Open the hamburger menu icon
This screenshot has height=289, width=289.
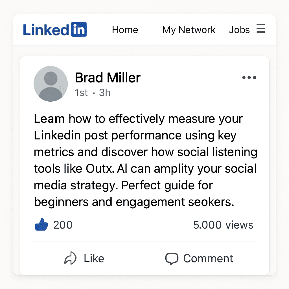[x=261, y=29]
